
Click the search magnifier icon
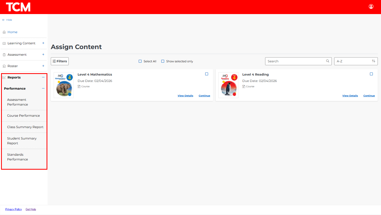pos(328,61)
